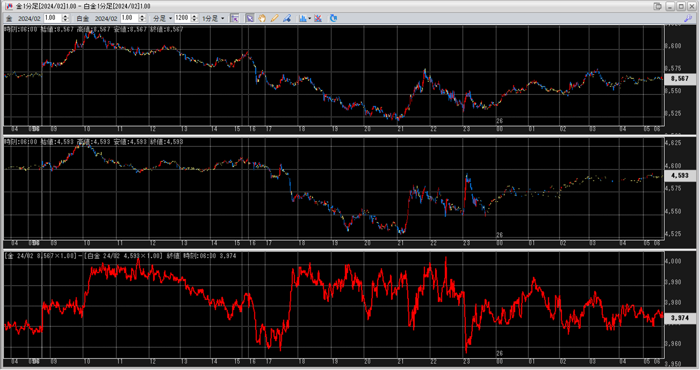
Task: Click the blue refresh reload icon
Action: [x=333, y=19]
